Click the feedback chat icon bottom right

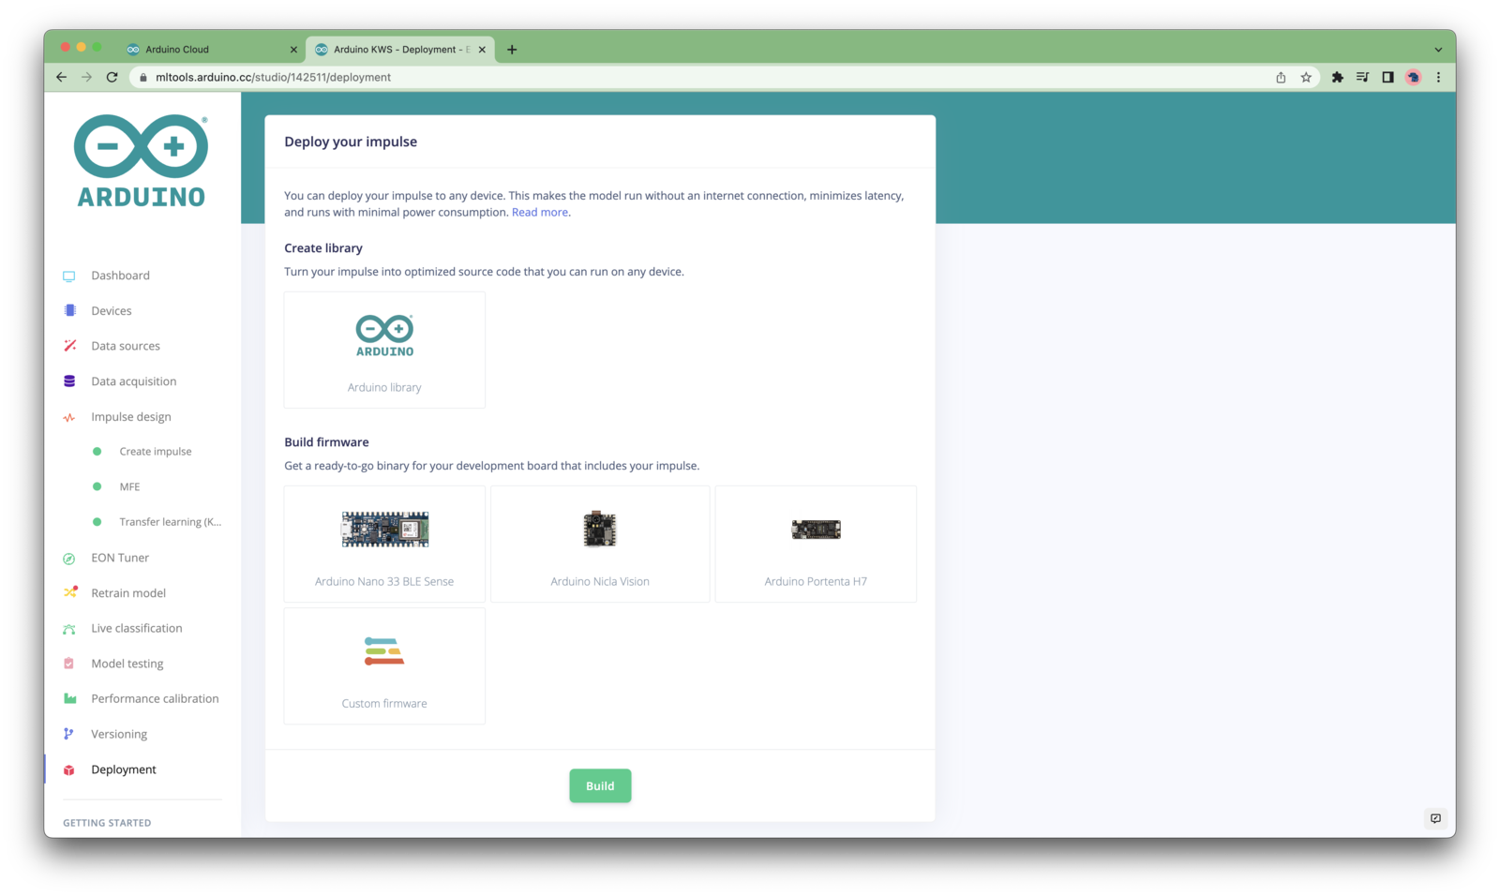pyautogui.click(x=1435, y=818)
